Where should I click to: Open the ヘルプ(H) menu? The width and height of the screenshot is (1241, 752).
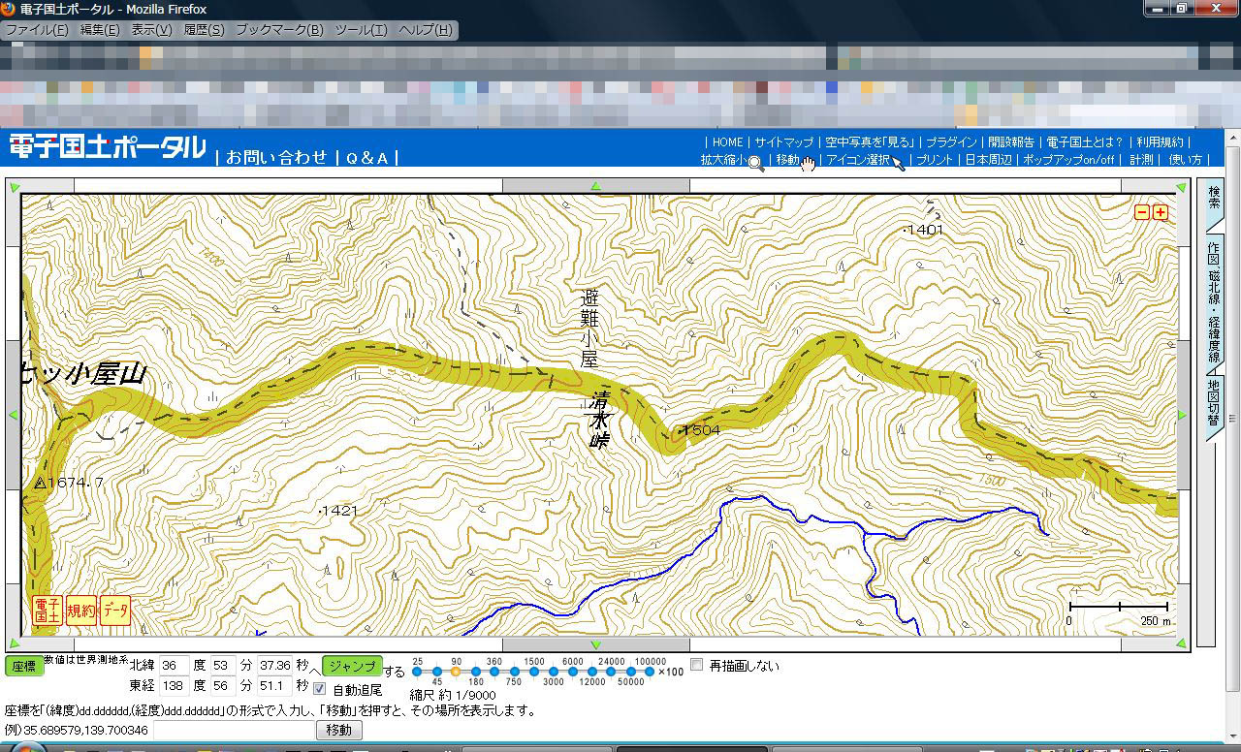pos(425,30)
